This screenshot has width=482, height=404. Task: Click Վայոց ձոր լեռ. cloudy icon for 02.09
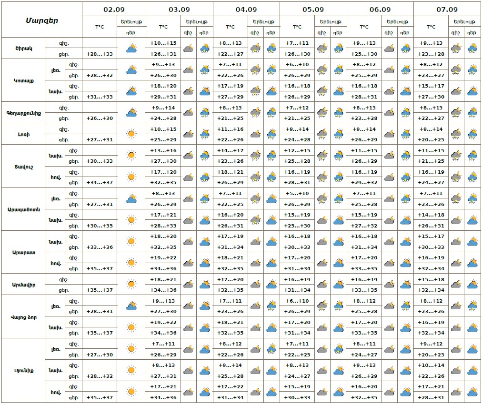[131, 306]
